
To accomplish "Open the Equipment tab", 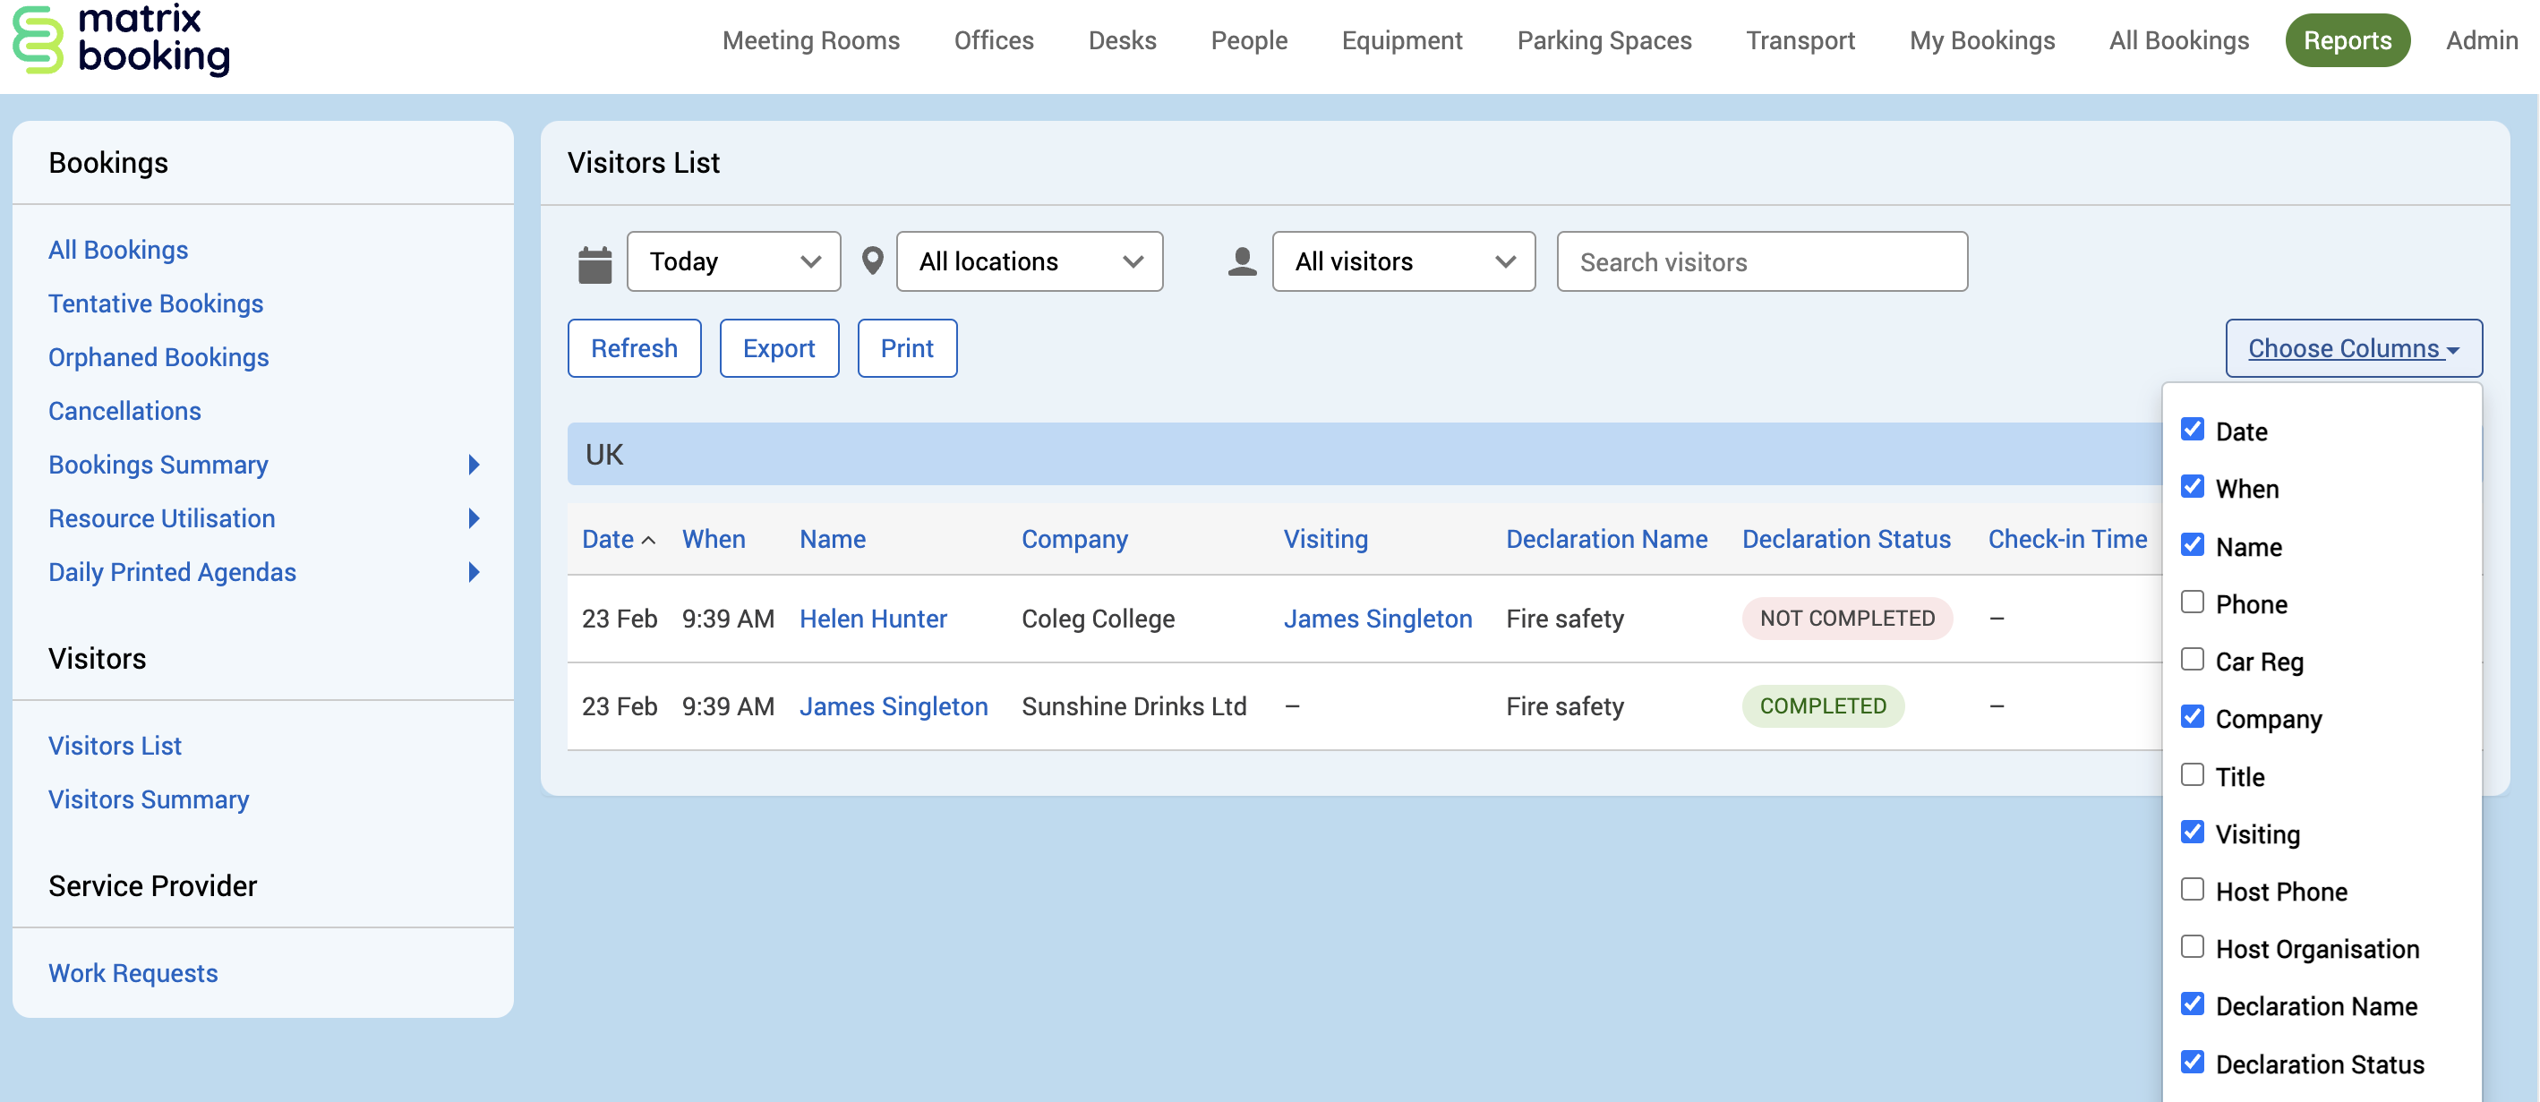I will [x=1401, y=40].
